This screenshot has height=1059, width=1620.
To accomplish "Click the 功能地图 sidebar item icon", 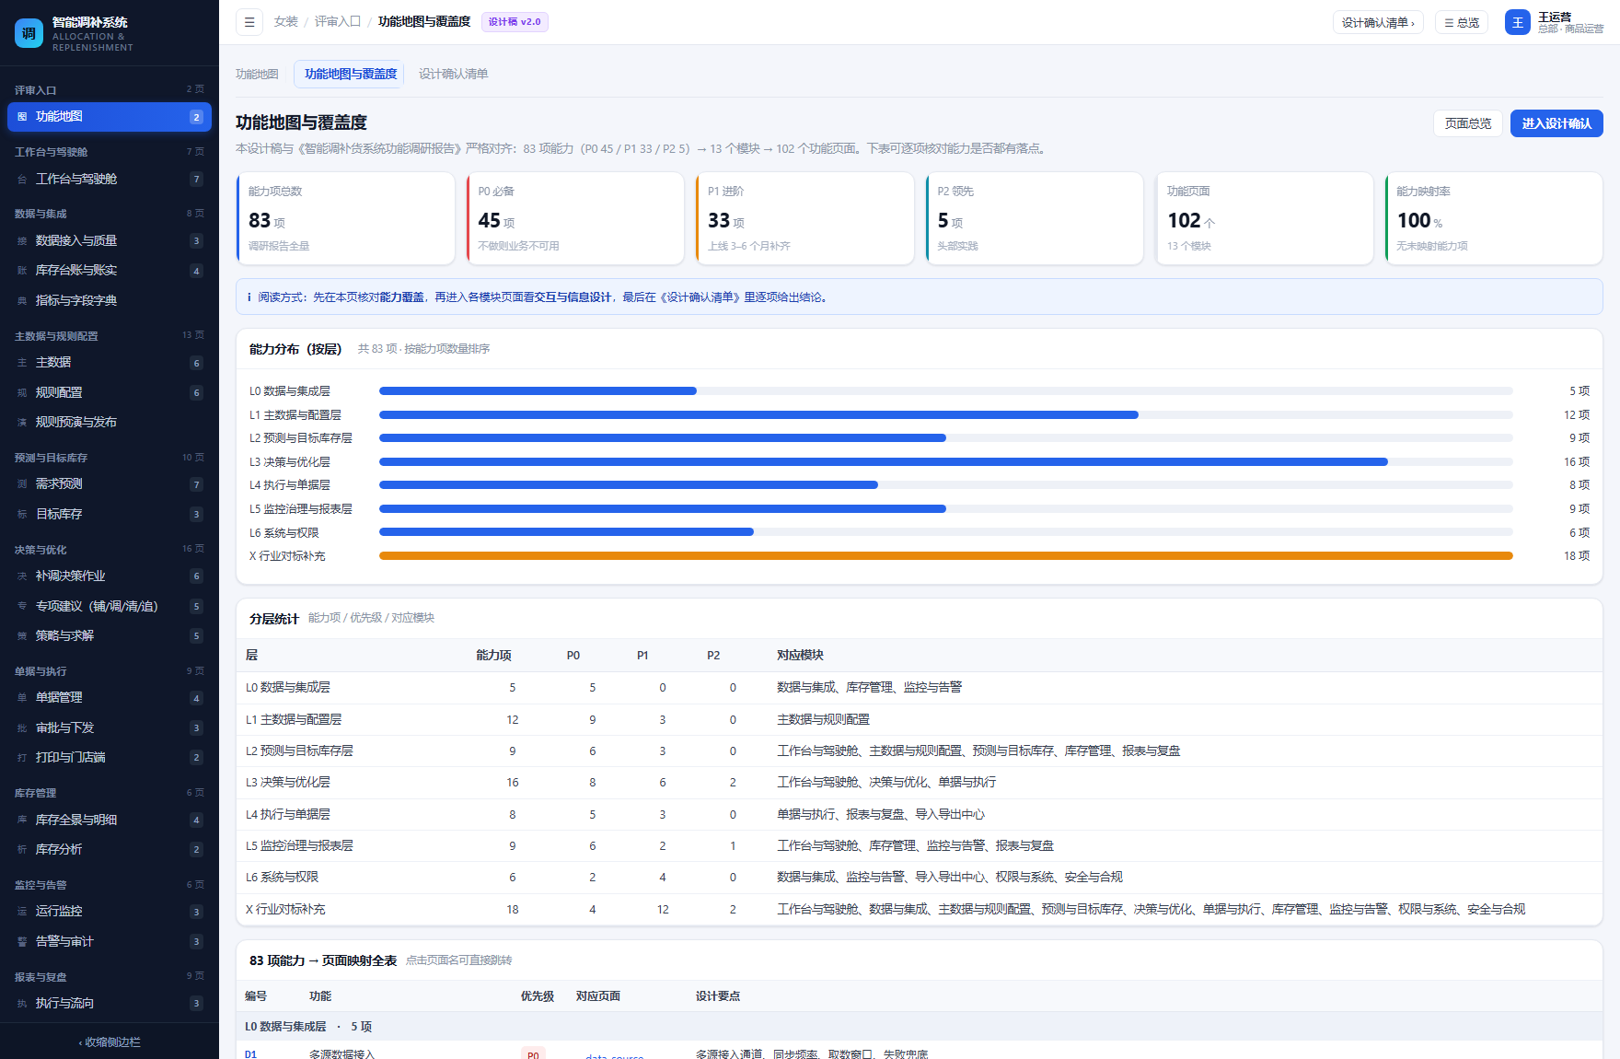I will [22, 117].
